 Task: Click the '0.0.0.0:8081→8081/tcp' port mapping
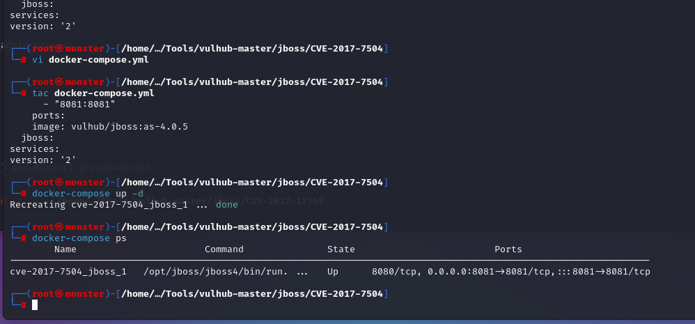coord(489,271)
